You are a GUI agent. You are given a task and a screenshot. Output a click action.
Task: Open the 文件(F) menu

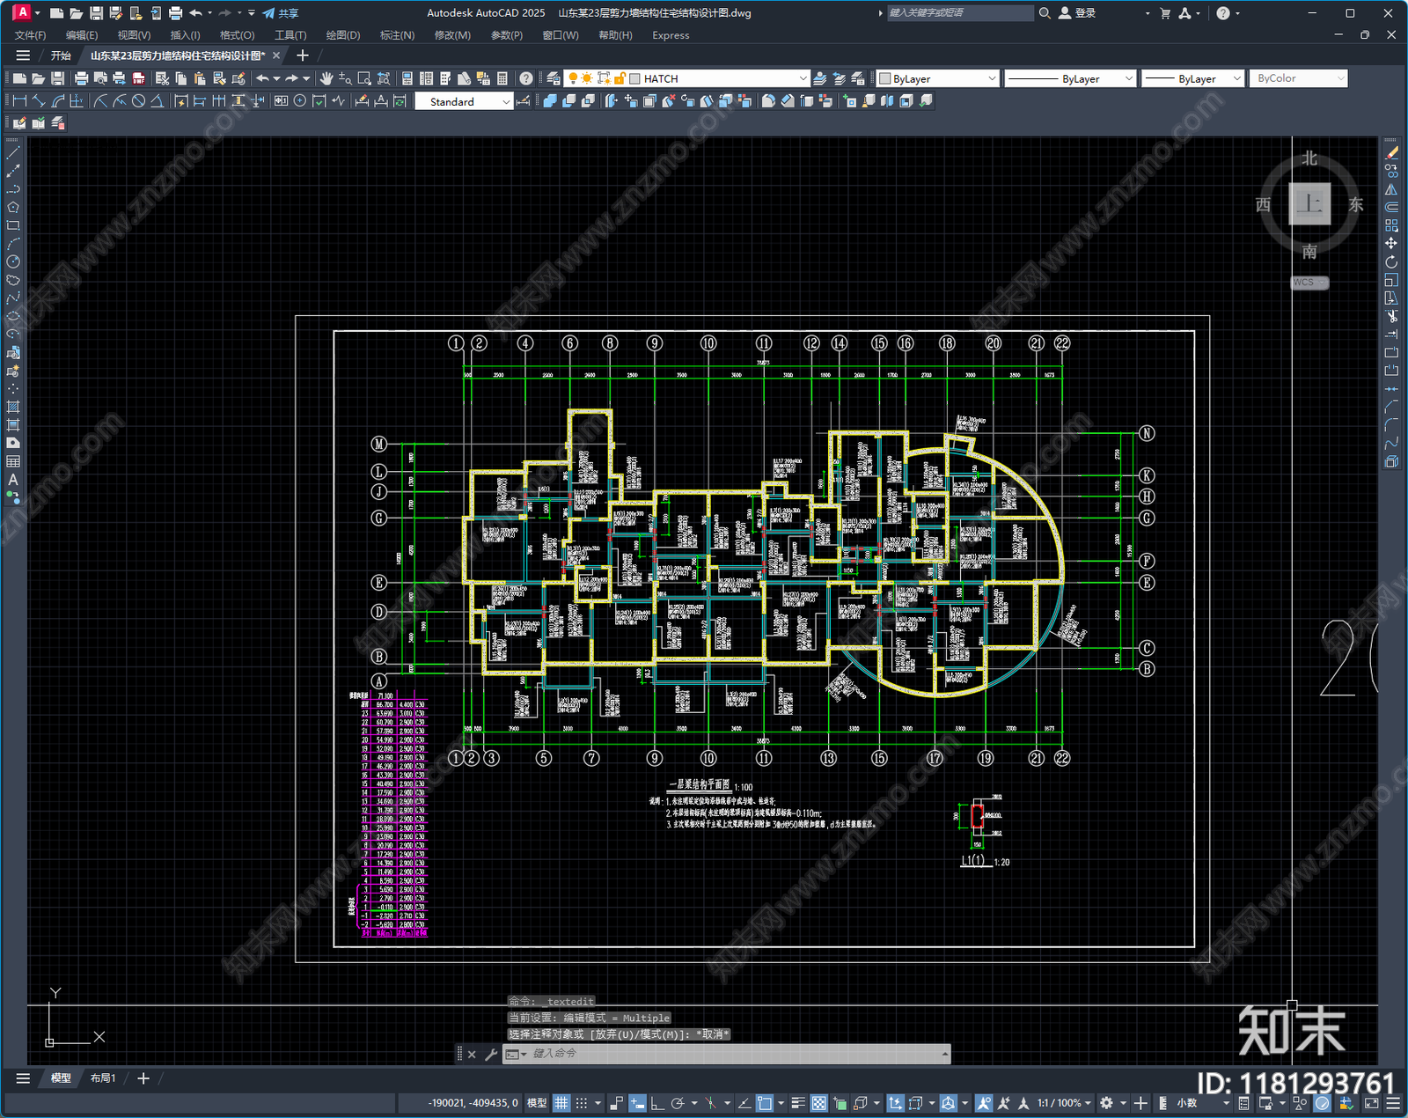click(30, 35)
